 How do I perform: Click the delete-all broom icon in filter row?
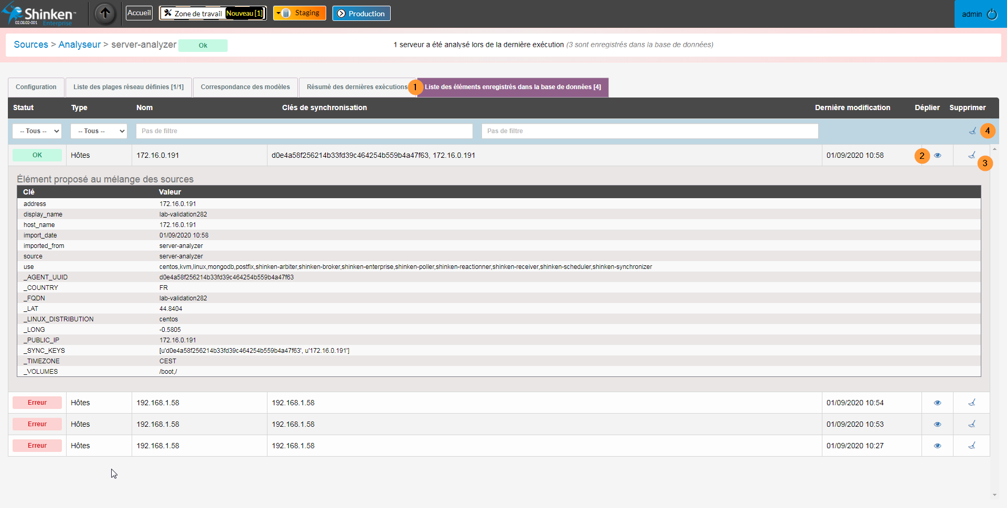coord(972,131)
